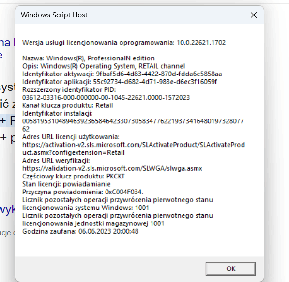
Task: Click the validation-v2.sls.microsoft.com URL text
Action: click(x=112, y=168)
